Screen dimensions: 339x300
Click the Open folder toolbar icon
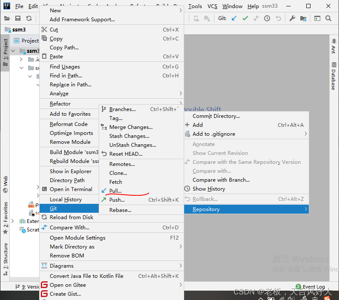point(7,18)
